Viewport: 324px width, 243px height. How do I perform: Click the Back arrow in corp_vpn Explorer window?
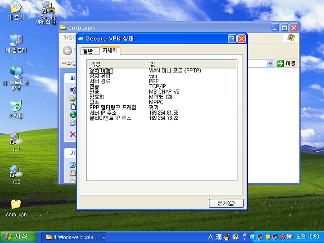pyautogui.click(x=67, y=50)
